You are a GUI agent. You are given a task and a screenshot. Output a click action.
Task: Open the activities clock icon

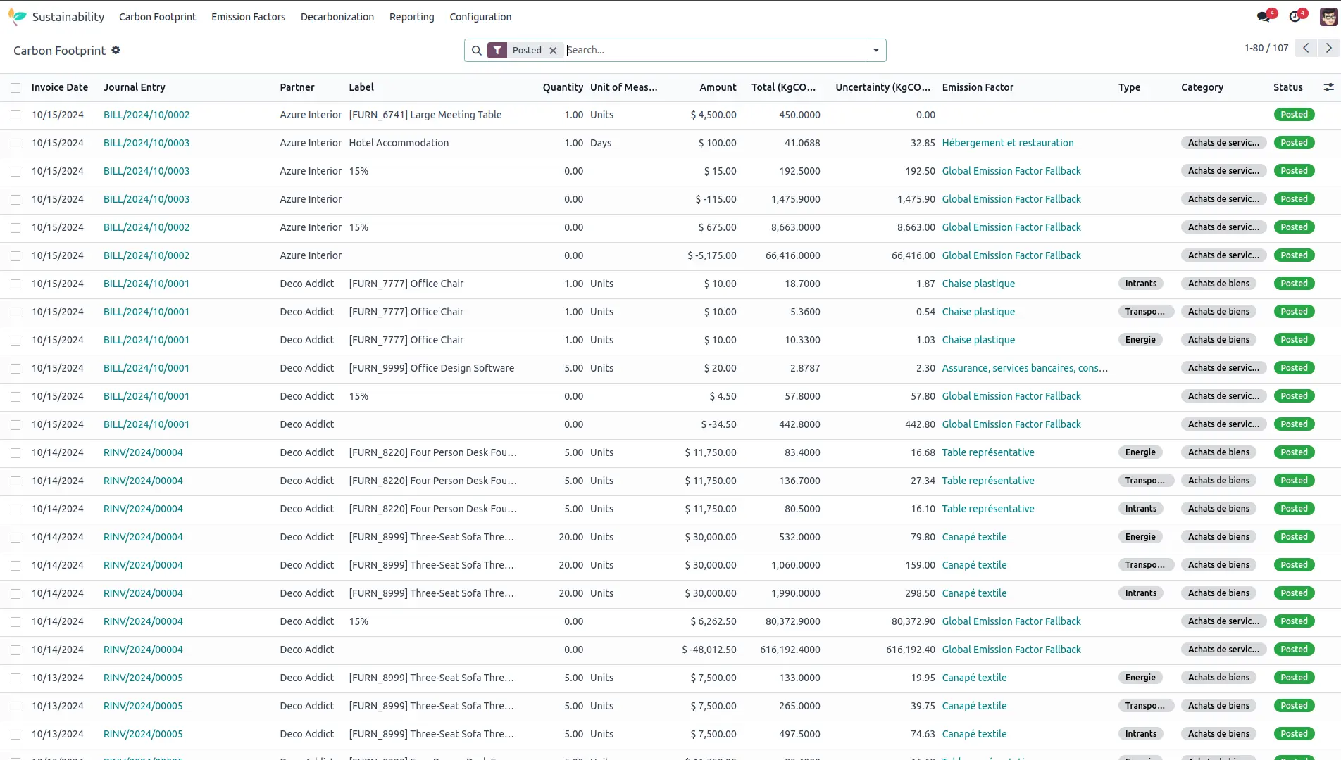click(x=1295, y=16)
